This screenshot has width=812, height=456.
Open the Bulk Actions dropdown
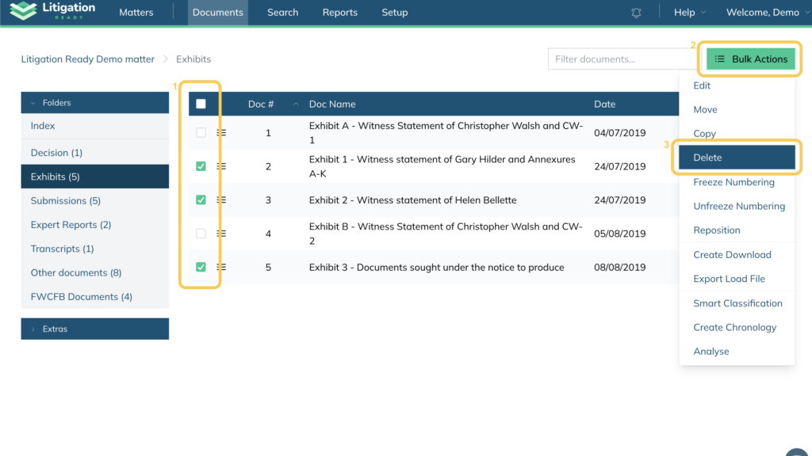tap(750, 59)
